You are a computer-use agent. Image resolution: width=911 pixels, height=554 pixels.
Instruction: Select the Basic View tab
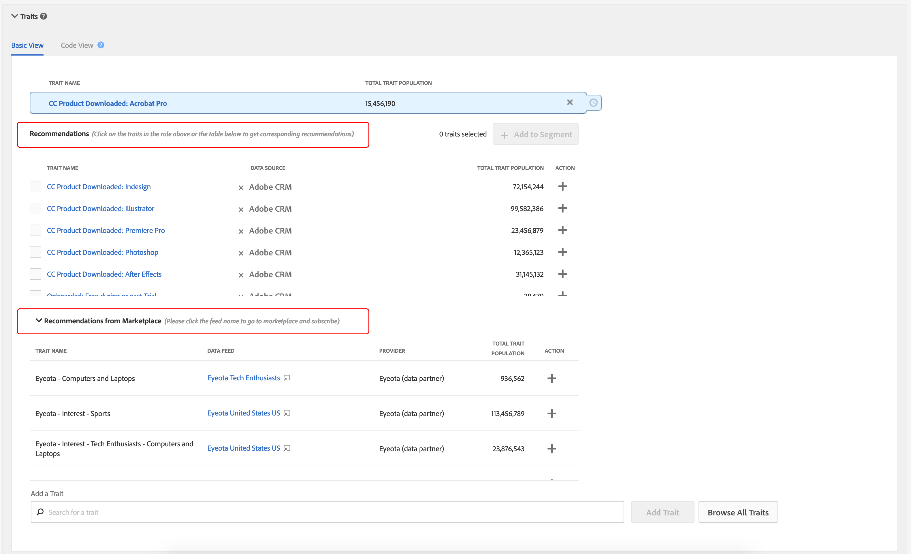tap(27, 45)
